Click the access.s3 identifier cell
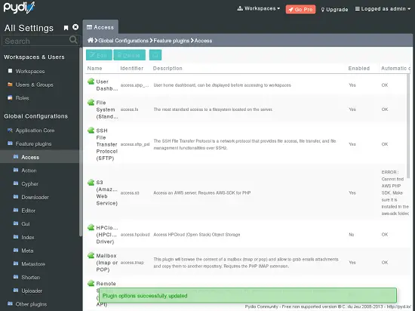The width and height of the screenshot is (415, 311). pyautogui.click(x=130, y=193)
